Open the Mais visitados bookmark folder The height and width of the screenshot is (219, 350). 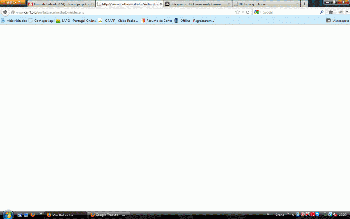tap(14, 21)
